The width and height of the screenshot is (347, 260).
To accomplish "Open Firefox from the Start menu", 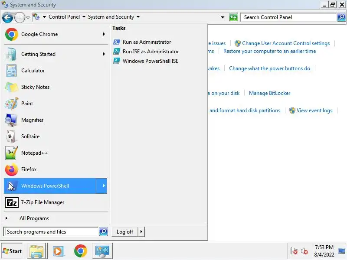I will point(56,169).
